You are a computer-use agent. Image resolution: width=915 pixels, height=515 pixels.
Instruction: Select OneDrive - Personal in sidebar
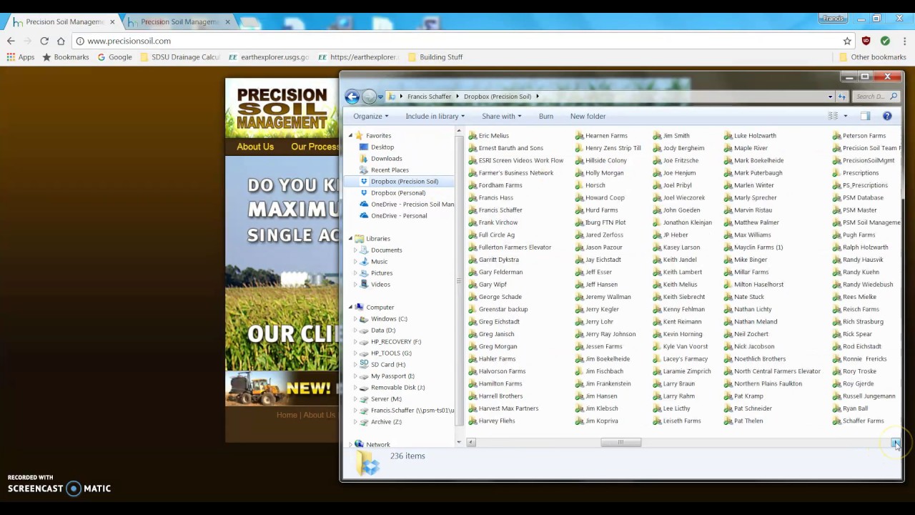click(x=393, y=216)
